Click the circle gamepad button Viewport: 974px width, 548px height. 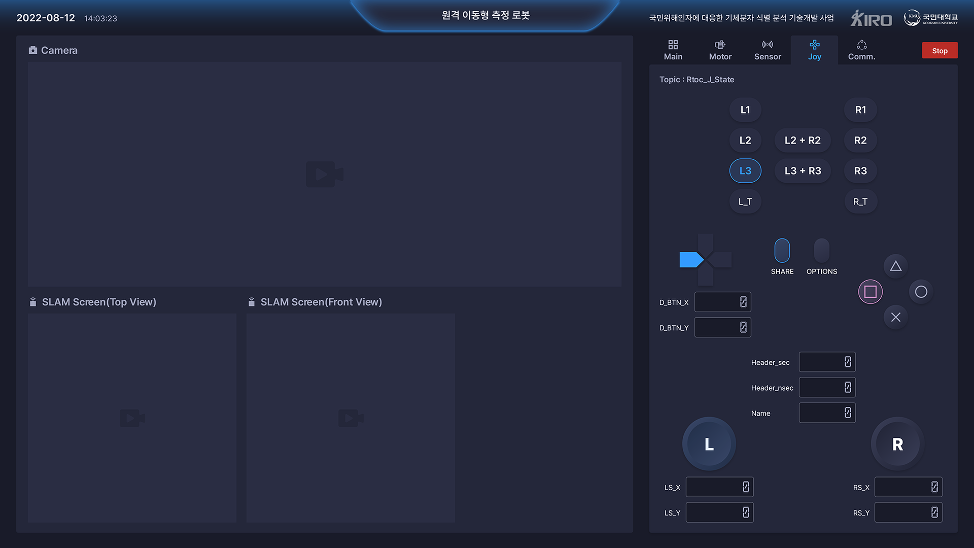tap(921, 292)
